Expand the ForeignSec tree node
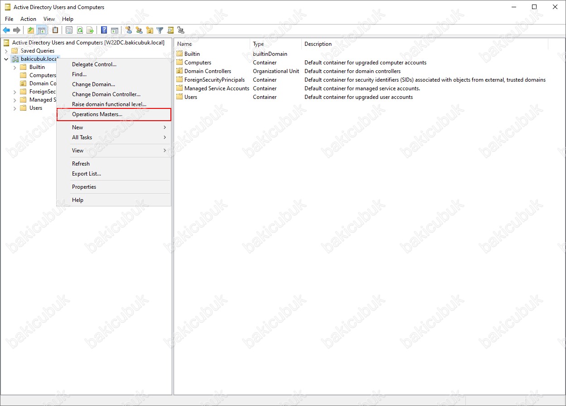This screenshot has width=566, height=406. coord(15,92)
